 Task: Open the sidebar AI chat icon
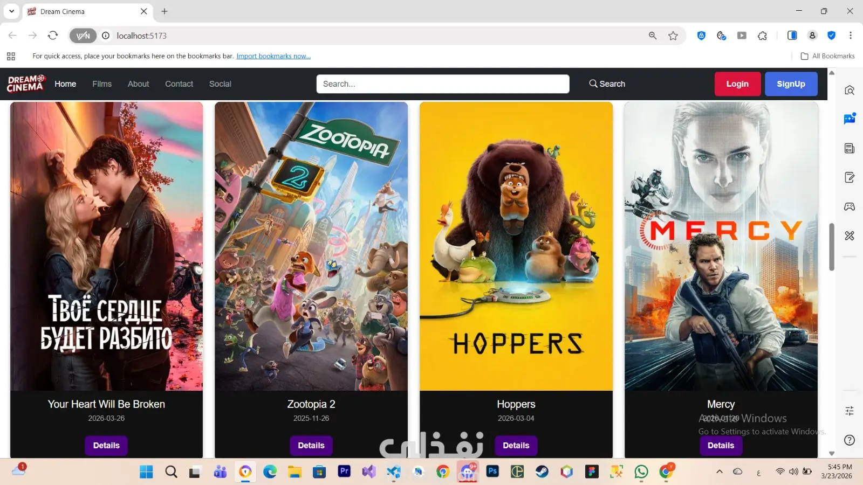click(850, 119)
